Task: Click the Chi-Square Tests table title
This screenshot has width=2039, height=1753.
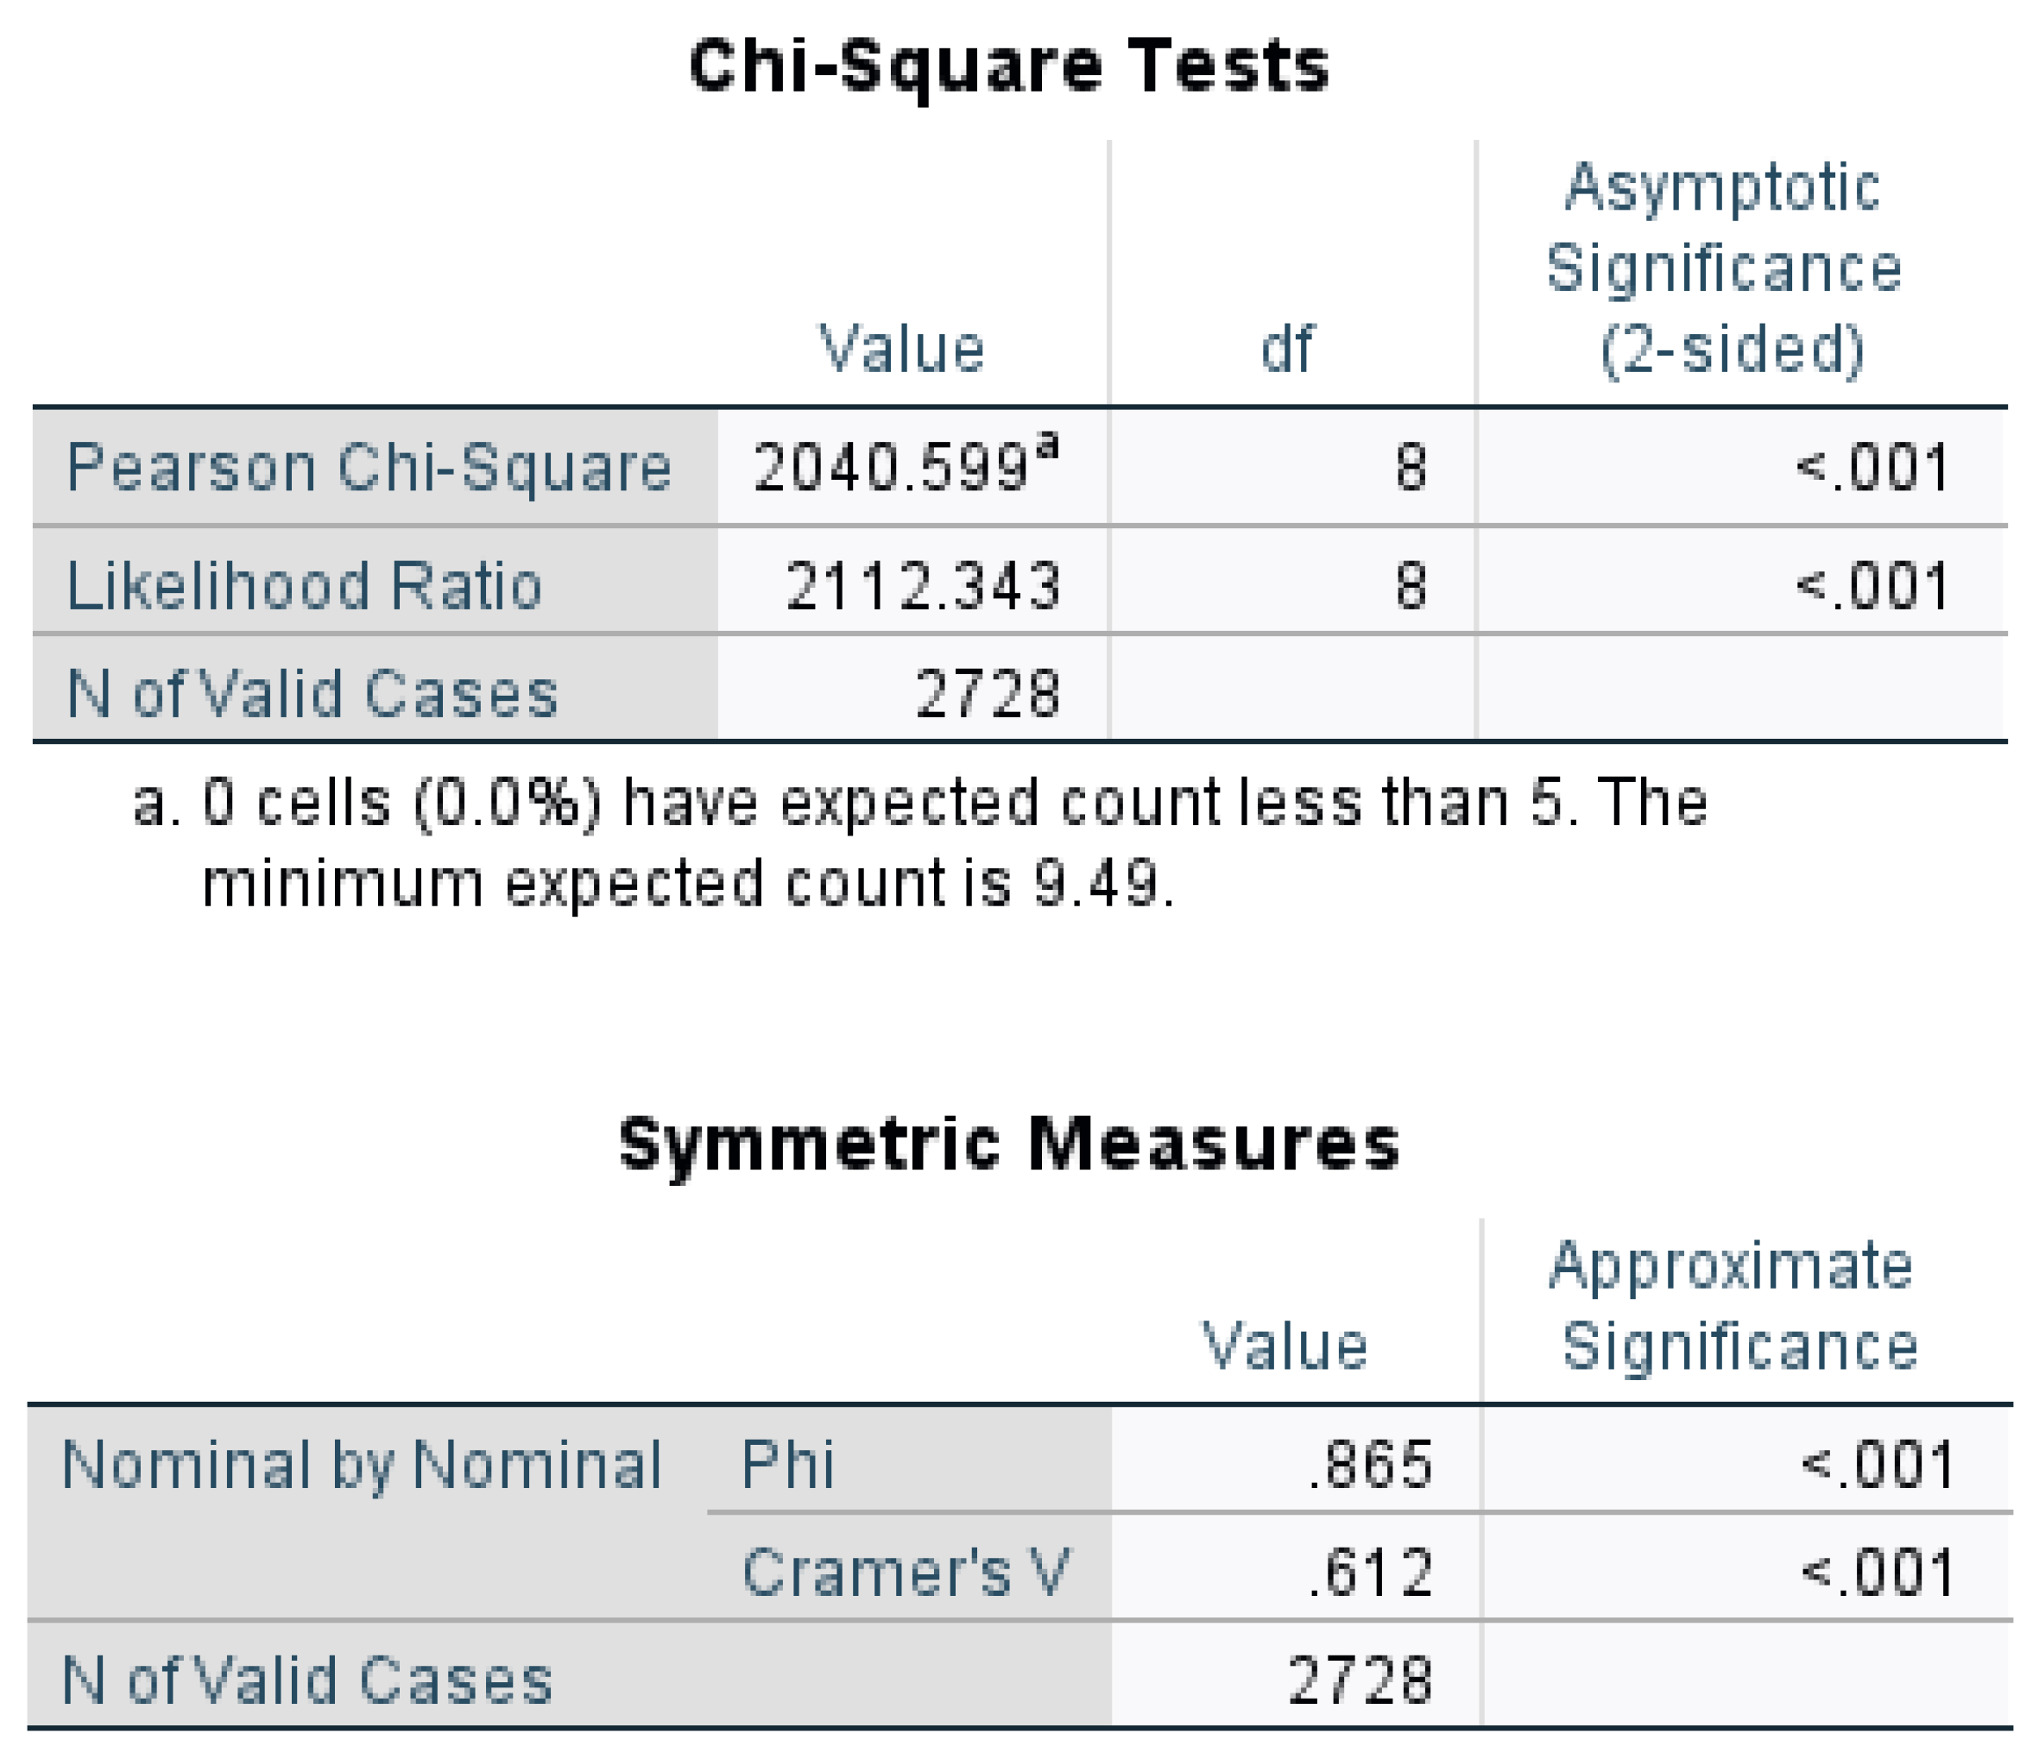Action: (1008, 67)
